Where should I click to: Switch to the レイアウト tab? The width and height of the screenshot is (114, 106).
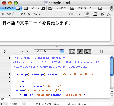coord(11,8)
